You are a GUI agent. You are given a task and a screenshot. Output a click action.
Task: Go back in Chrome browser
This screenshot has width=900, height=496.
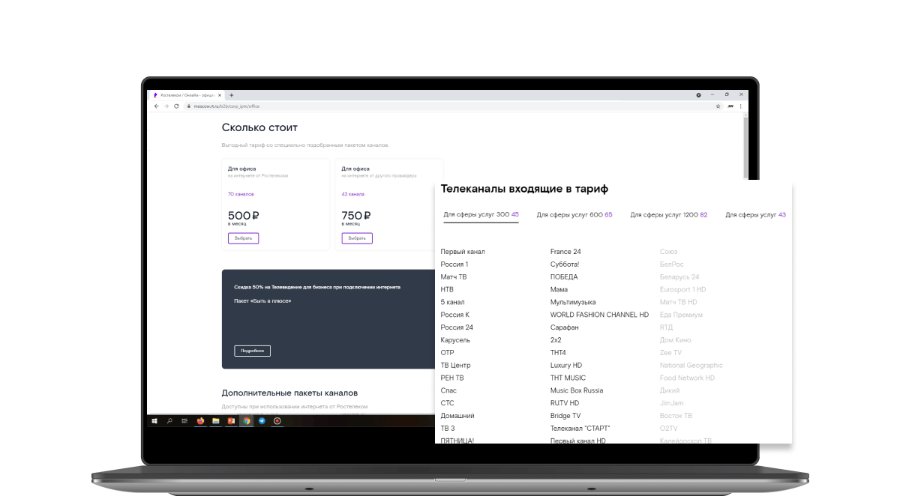tap(157, 106)
